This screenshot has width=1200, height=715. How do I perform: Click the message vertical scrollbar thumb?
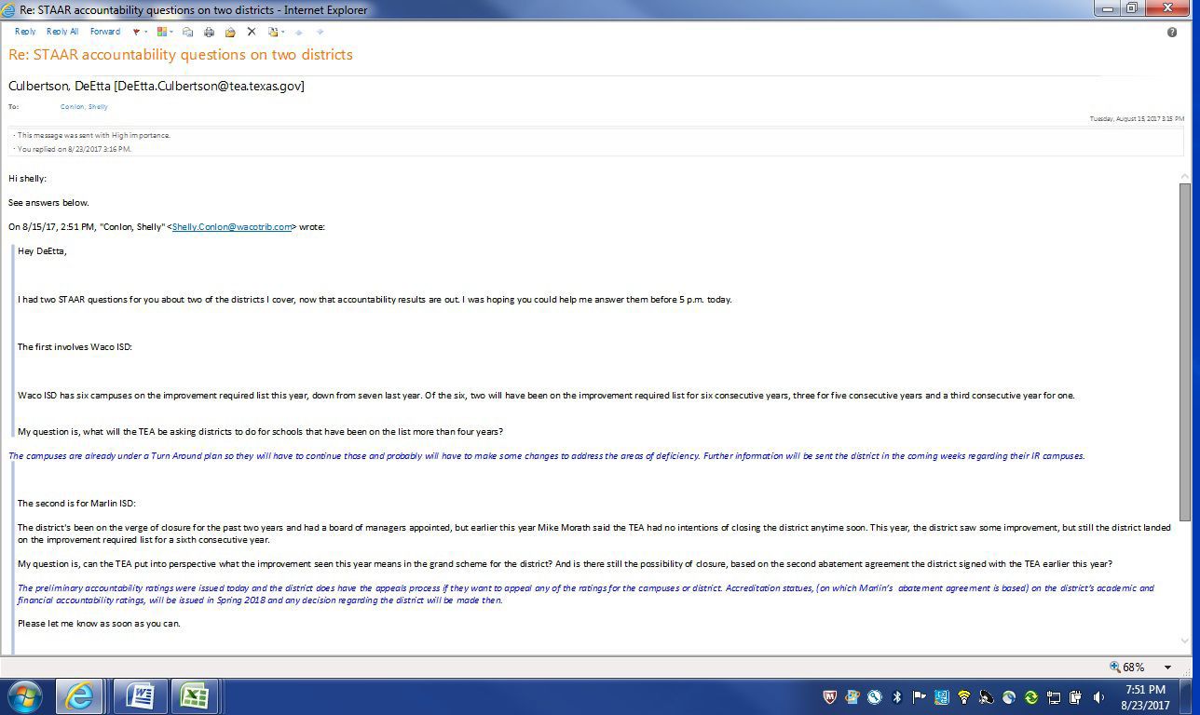(x=1185, y=352)
